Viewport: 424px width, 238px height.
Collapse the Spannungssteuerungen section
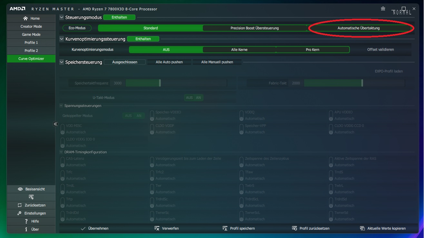tap(61, 106)
